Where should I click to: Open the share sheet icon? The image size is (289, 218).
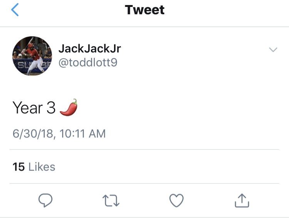click(x=242, y=200)
